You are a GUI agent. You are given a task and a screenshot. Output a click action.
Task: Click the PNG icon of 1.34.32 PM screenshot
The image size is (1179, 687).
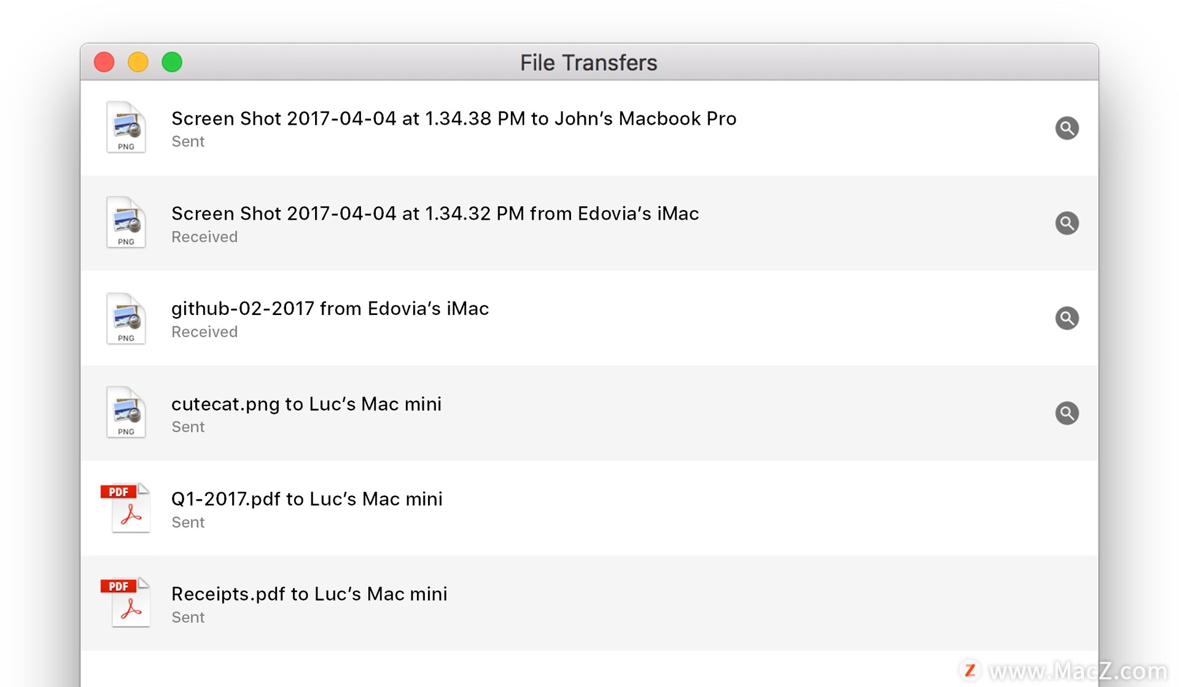(x=126, y=222)
